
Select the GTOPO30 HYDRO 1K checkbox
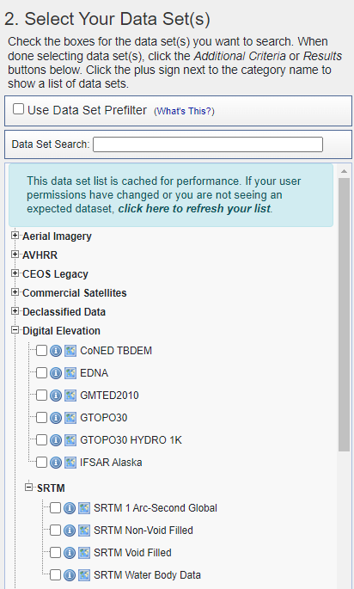(x=41, y=440)
